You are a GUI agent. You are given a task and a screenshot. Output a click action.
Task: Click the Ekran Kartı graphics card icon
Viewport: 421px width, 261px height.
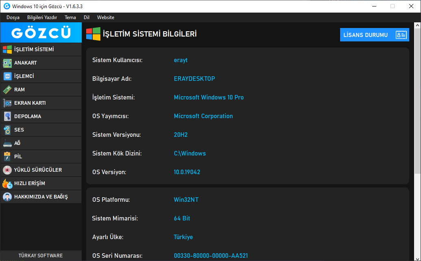tap(7, 103)
